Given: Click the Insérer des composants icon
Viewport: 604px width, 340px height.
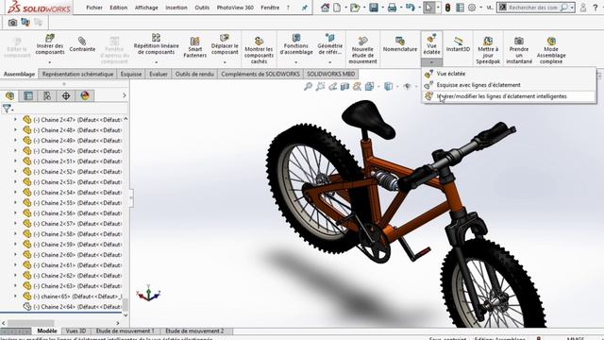Looking at the screenshot, I should point(50,38).
